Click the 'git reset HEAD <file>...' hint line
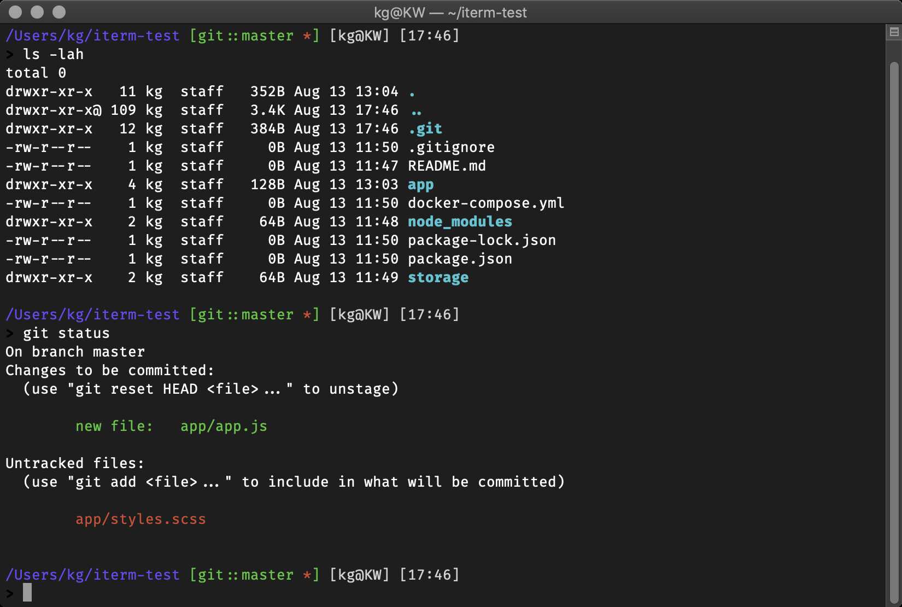The width and height of the screenshot is (902, 607). pos(211,389)
